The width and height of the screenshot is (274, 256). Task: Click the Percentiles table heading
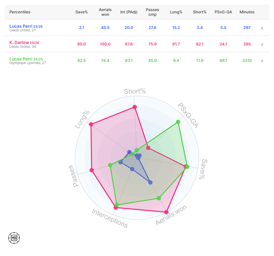20,12
